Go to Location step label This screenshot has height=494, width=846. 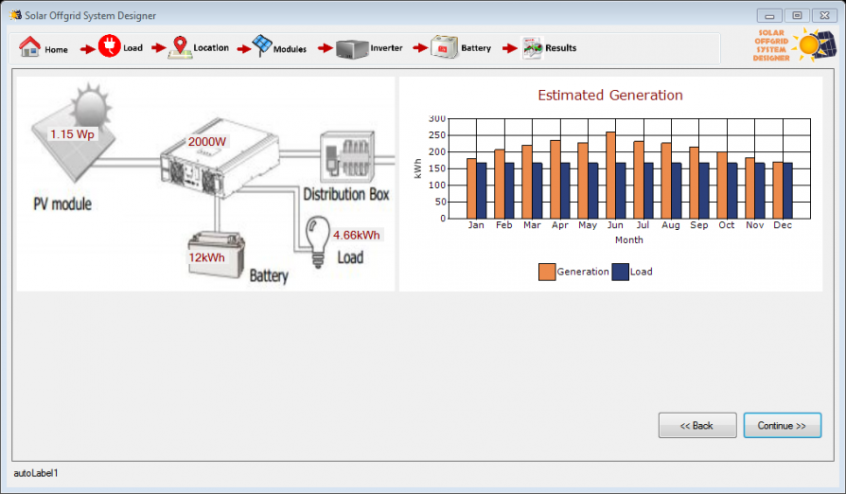click(211, 48)
